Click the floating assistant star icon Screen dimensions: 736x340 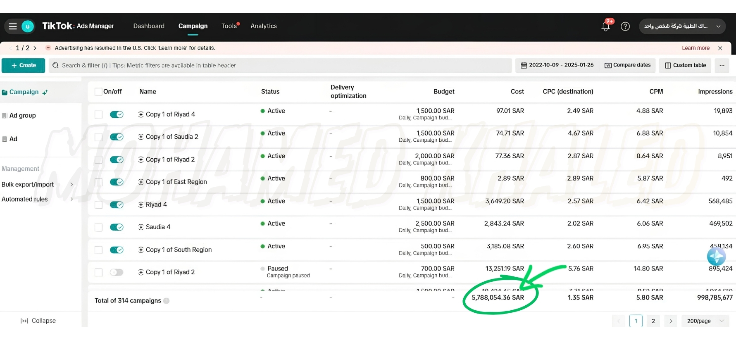point(716,257)
